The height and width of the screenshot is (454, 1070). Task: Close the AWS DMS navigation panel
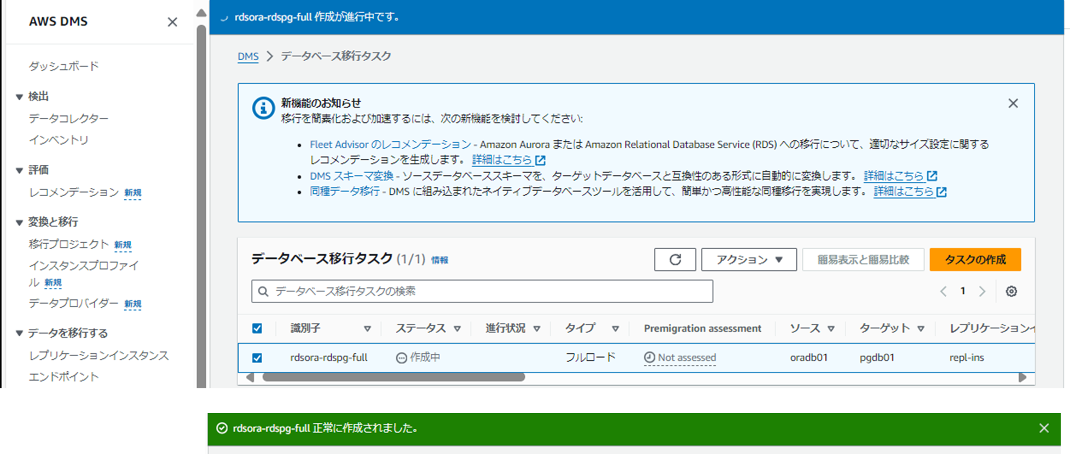pyautogui.click(x=172, y=22)
